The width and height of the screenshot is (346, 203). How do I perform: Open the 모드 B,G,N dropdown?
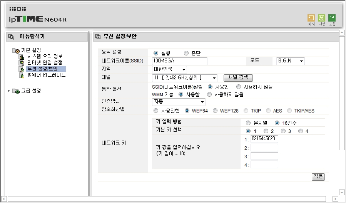pos(291,61)
